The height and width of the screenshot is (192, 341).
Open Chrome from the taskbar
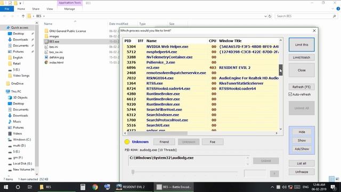click(95, 187)
